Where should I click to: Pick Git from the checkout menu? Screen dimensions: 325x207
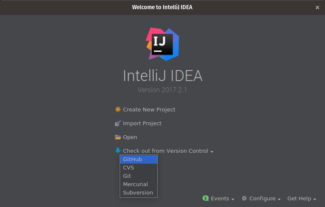[x=127, y=176]
